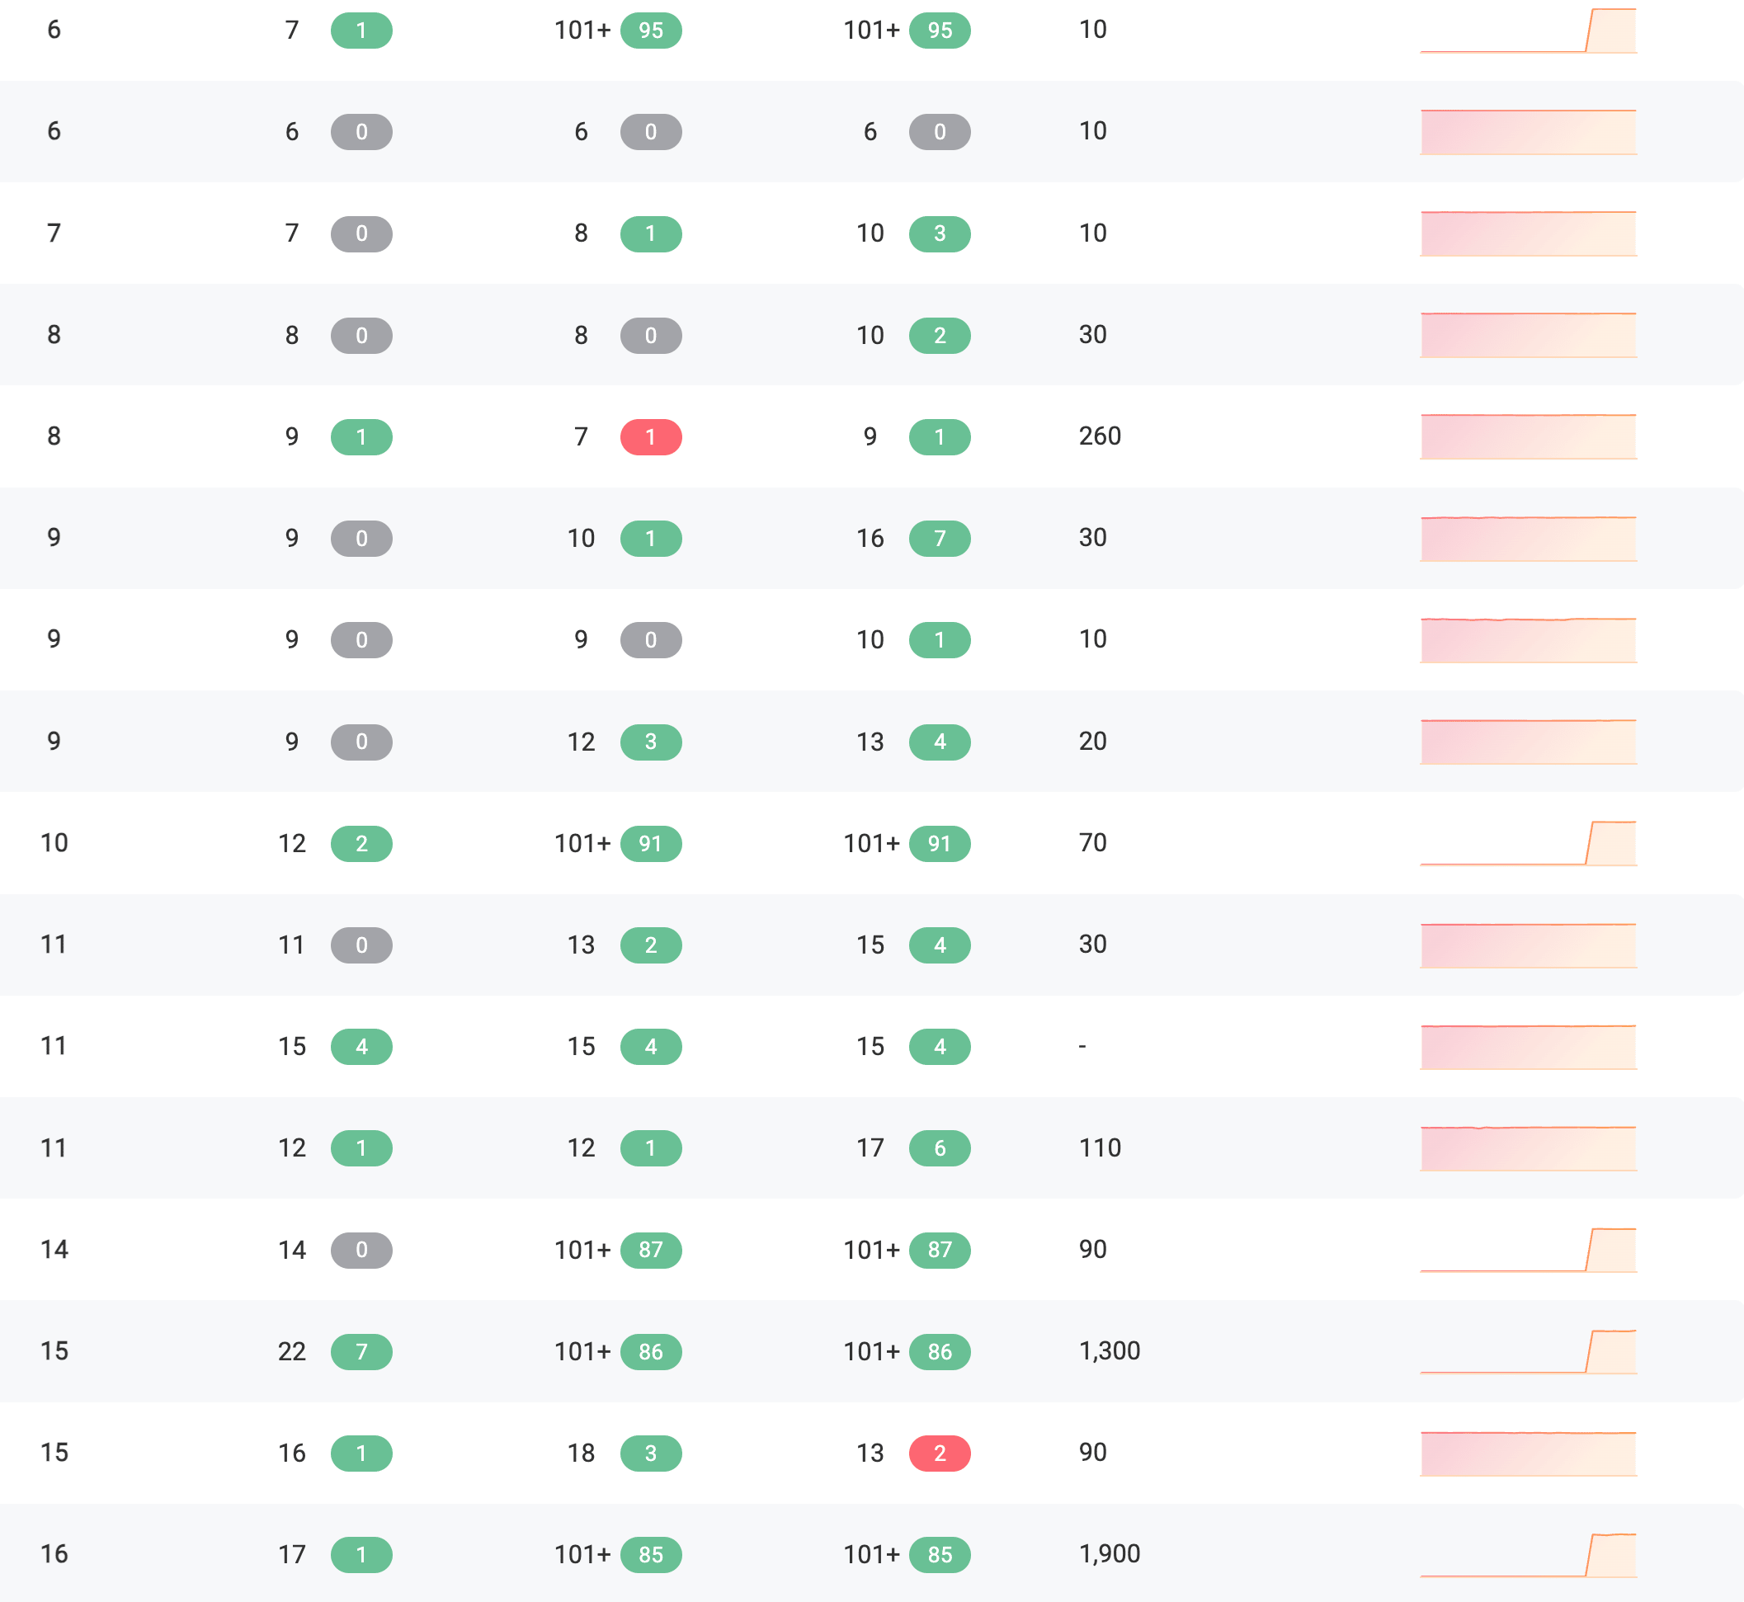Click the green badge 6 beside rank 17

point(940,1147)
